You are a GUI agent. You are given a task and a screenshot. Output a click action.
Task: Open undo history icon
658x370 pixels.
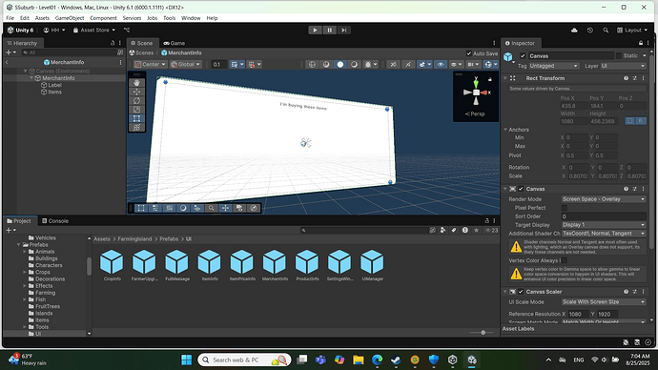[x=590, y=31]
